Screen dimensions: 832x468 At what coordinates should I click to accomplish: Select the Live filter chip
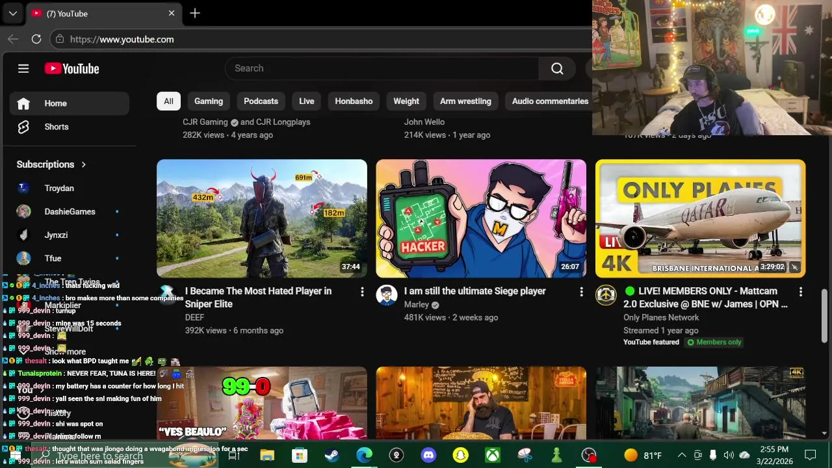tap(307, 101)
